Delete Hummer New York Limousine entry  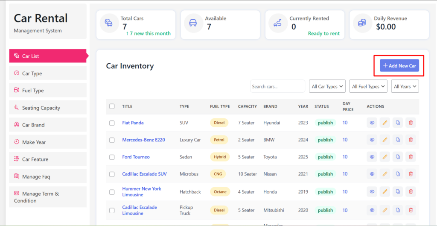[411, 192]
